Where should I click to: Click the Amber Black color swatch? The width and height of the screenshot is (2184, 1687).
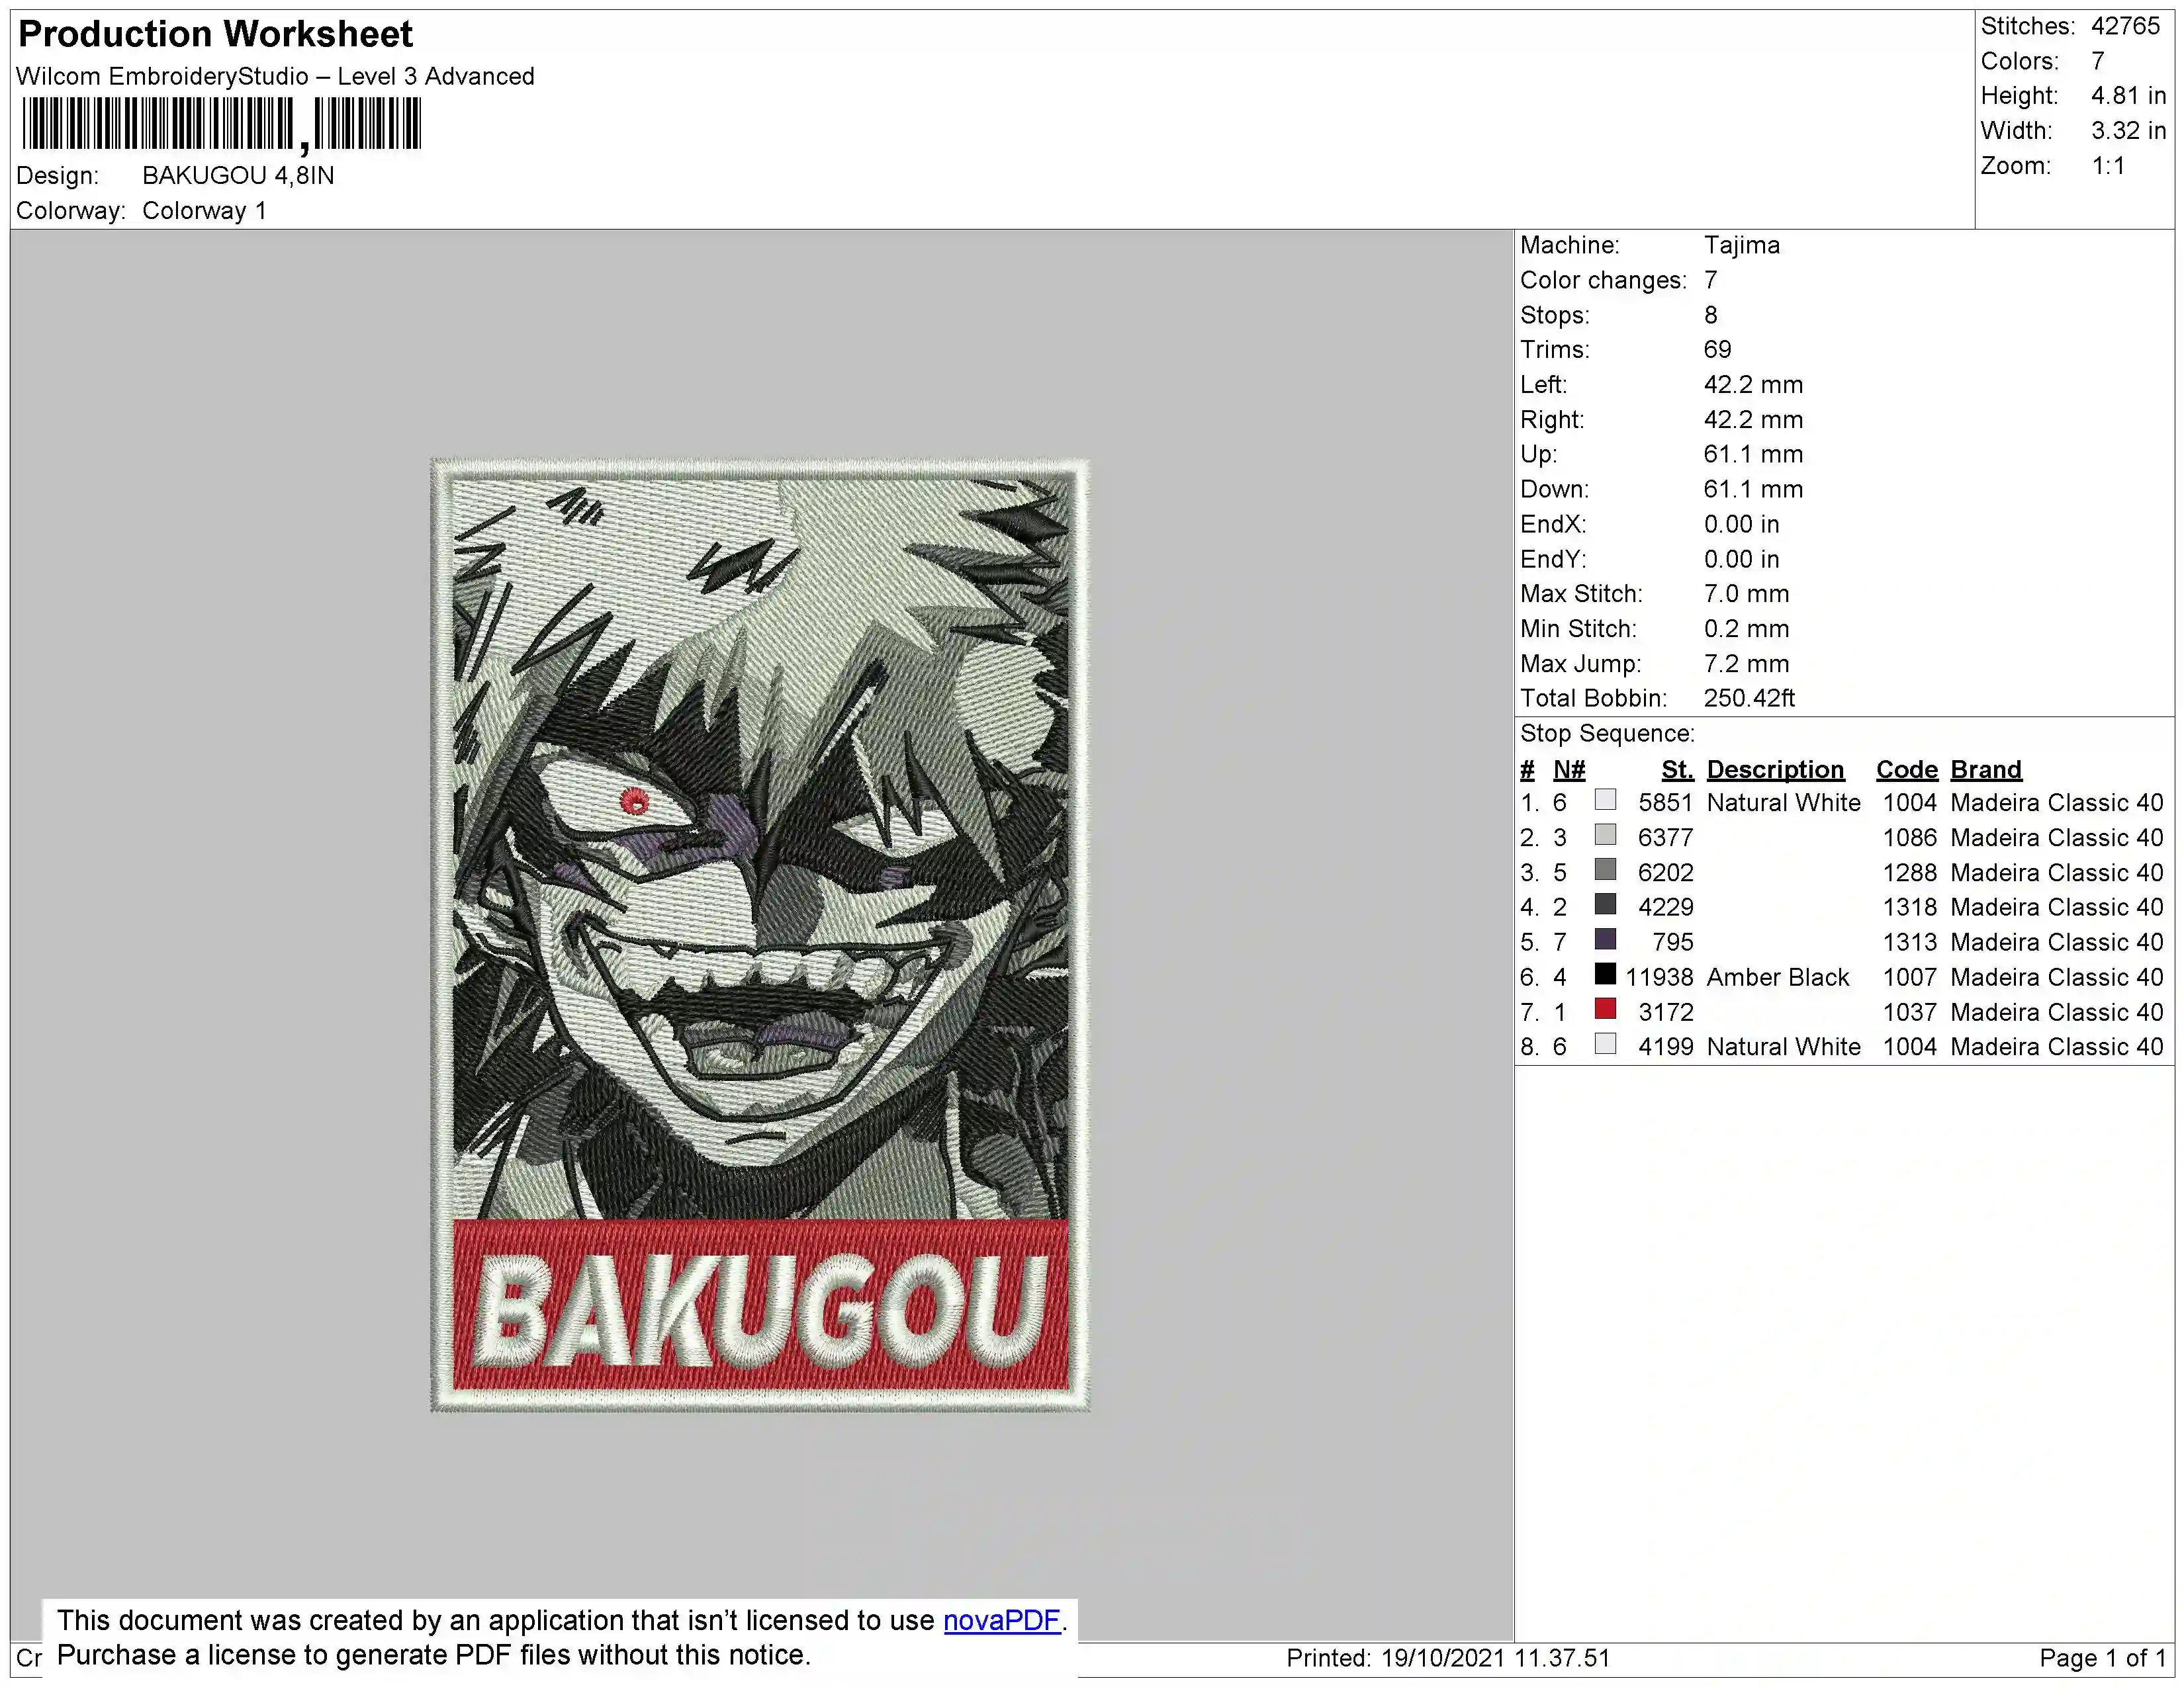pyautogui.click(x=1605, y=973)
